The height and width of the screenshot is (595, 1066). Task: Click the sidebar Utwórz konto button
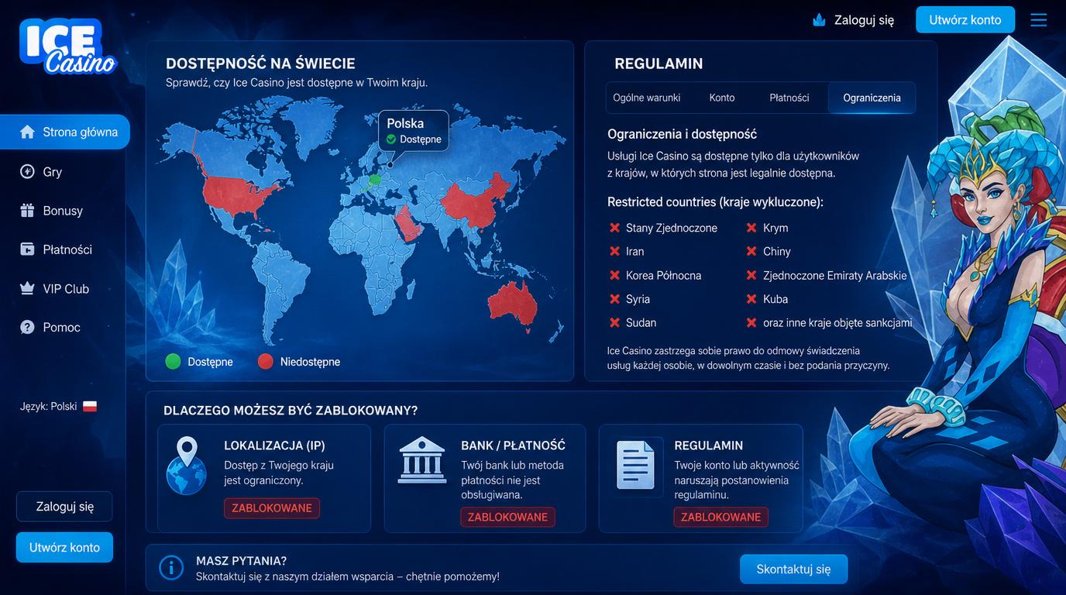click(64, 547)
